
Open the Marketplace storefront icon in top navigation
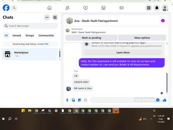103,8
